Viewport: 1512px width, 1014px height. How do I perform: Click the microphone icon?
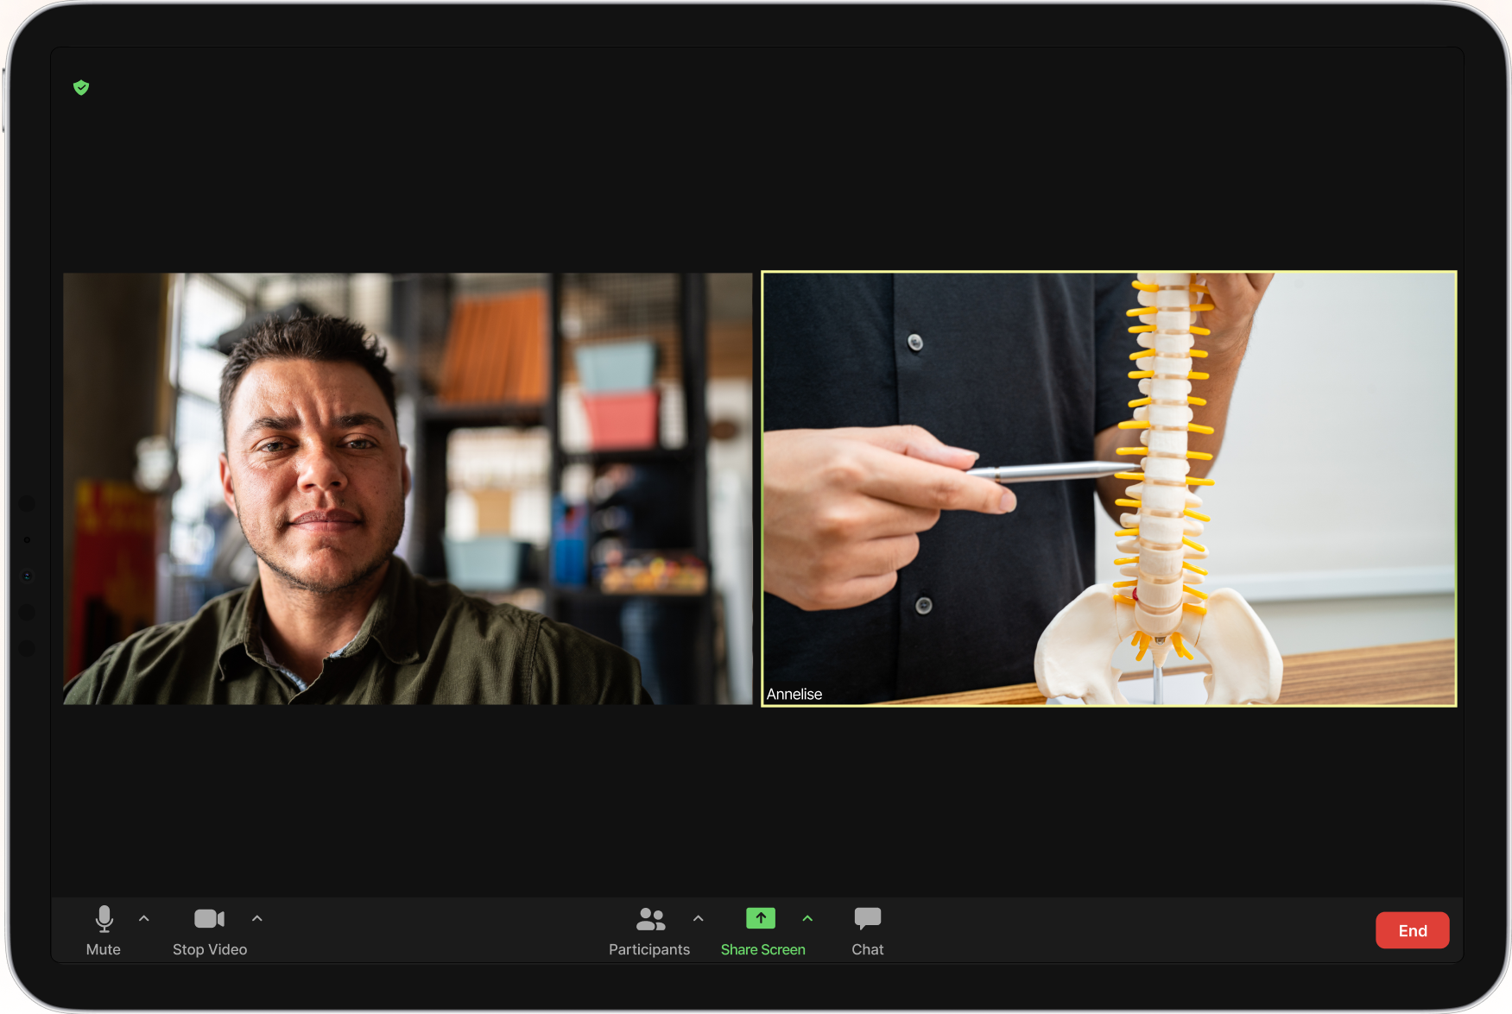(x=104, y=919)
